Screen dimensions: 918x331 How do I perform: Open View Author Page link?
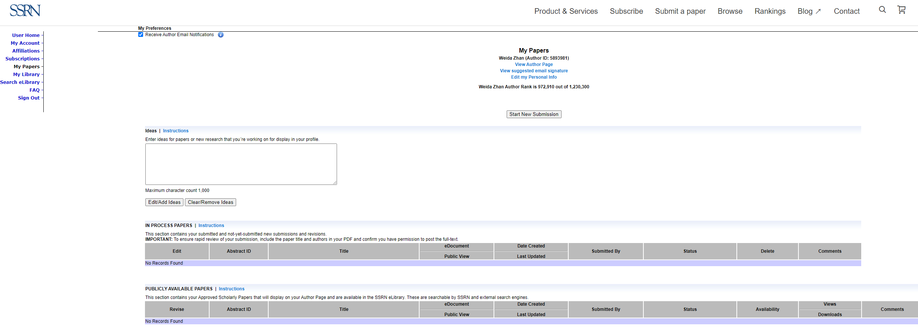click(x=534, y=64)
